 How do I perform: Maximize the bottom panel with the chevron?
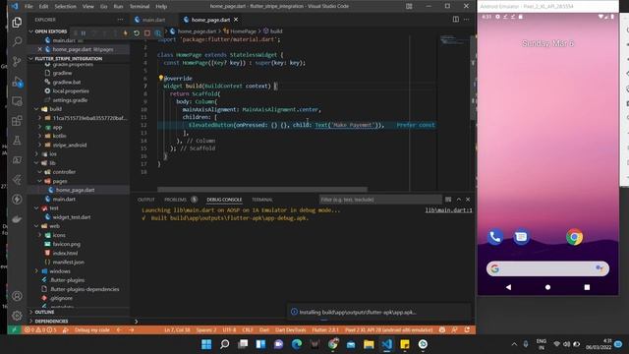459,200
